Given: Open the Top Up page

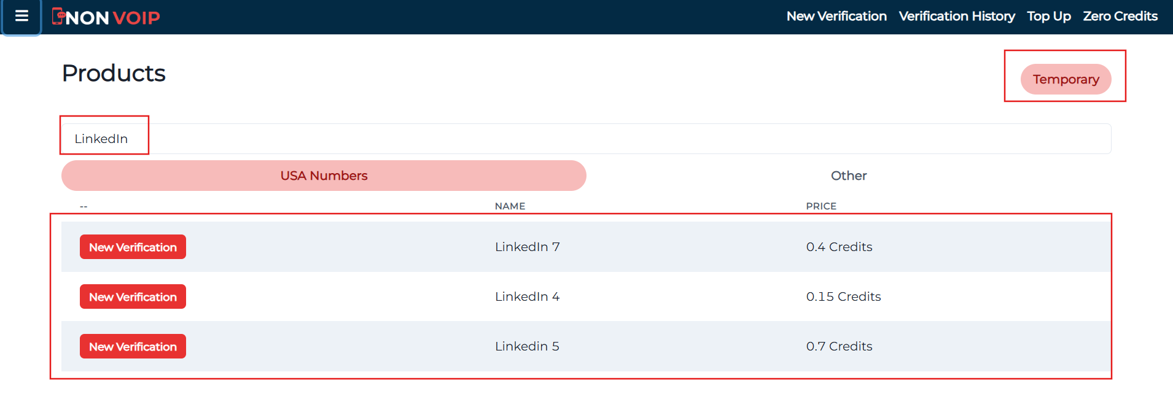Looking at the screenshot, I should click(x=1049, y=17).
